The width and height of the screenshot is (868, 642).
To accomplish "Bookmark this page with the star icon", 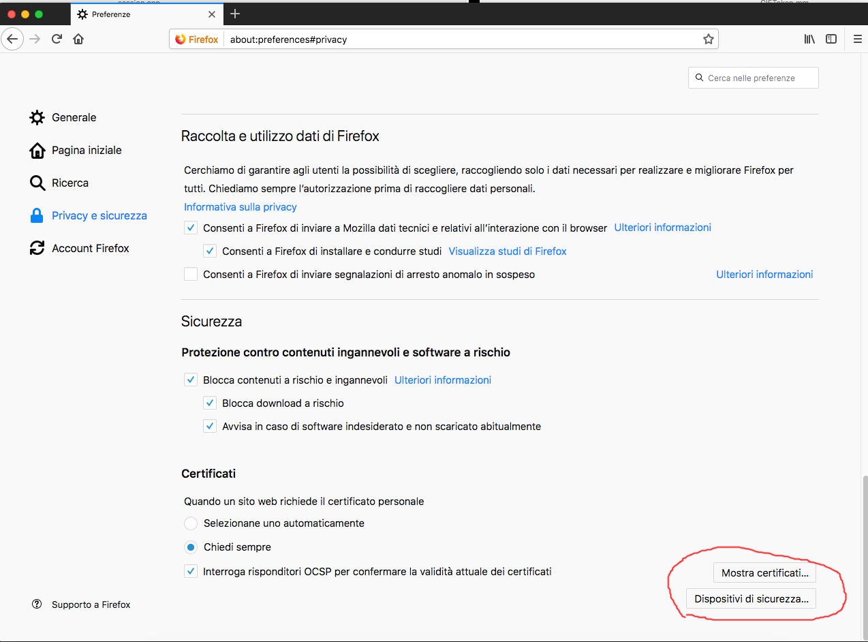I will pyautogui.click(x=709, y=40).
